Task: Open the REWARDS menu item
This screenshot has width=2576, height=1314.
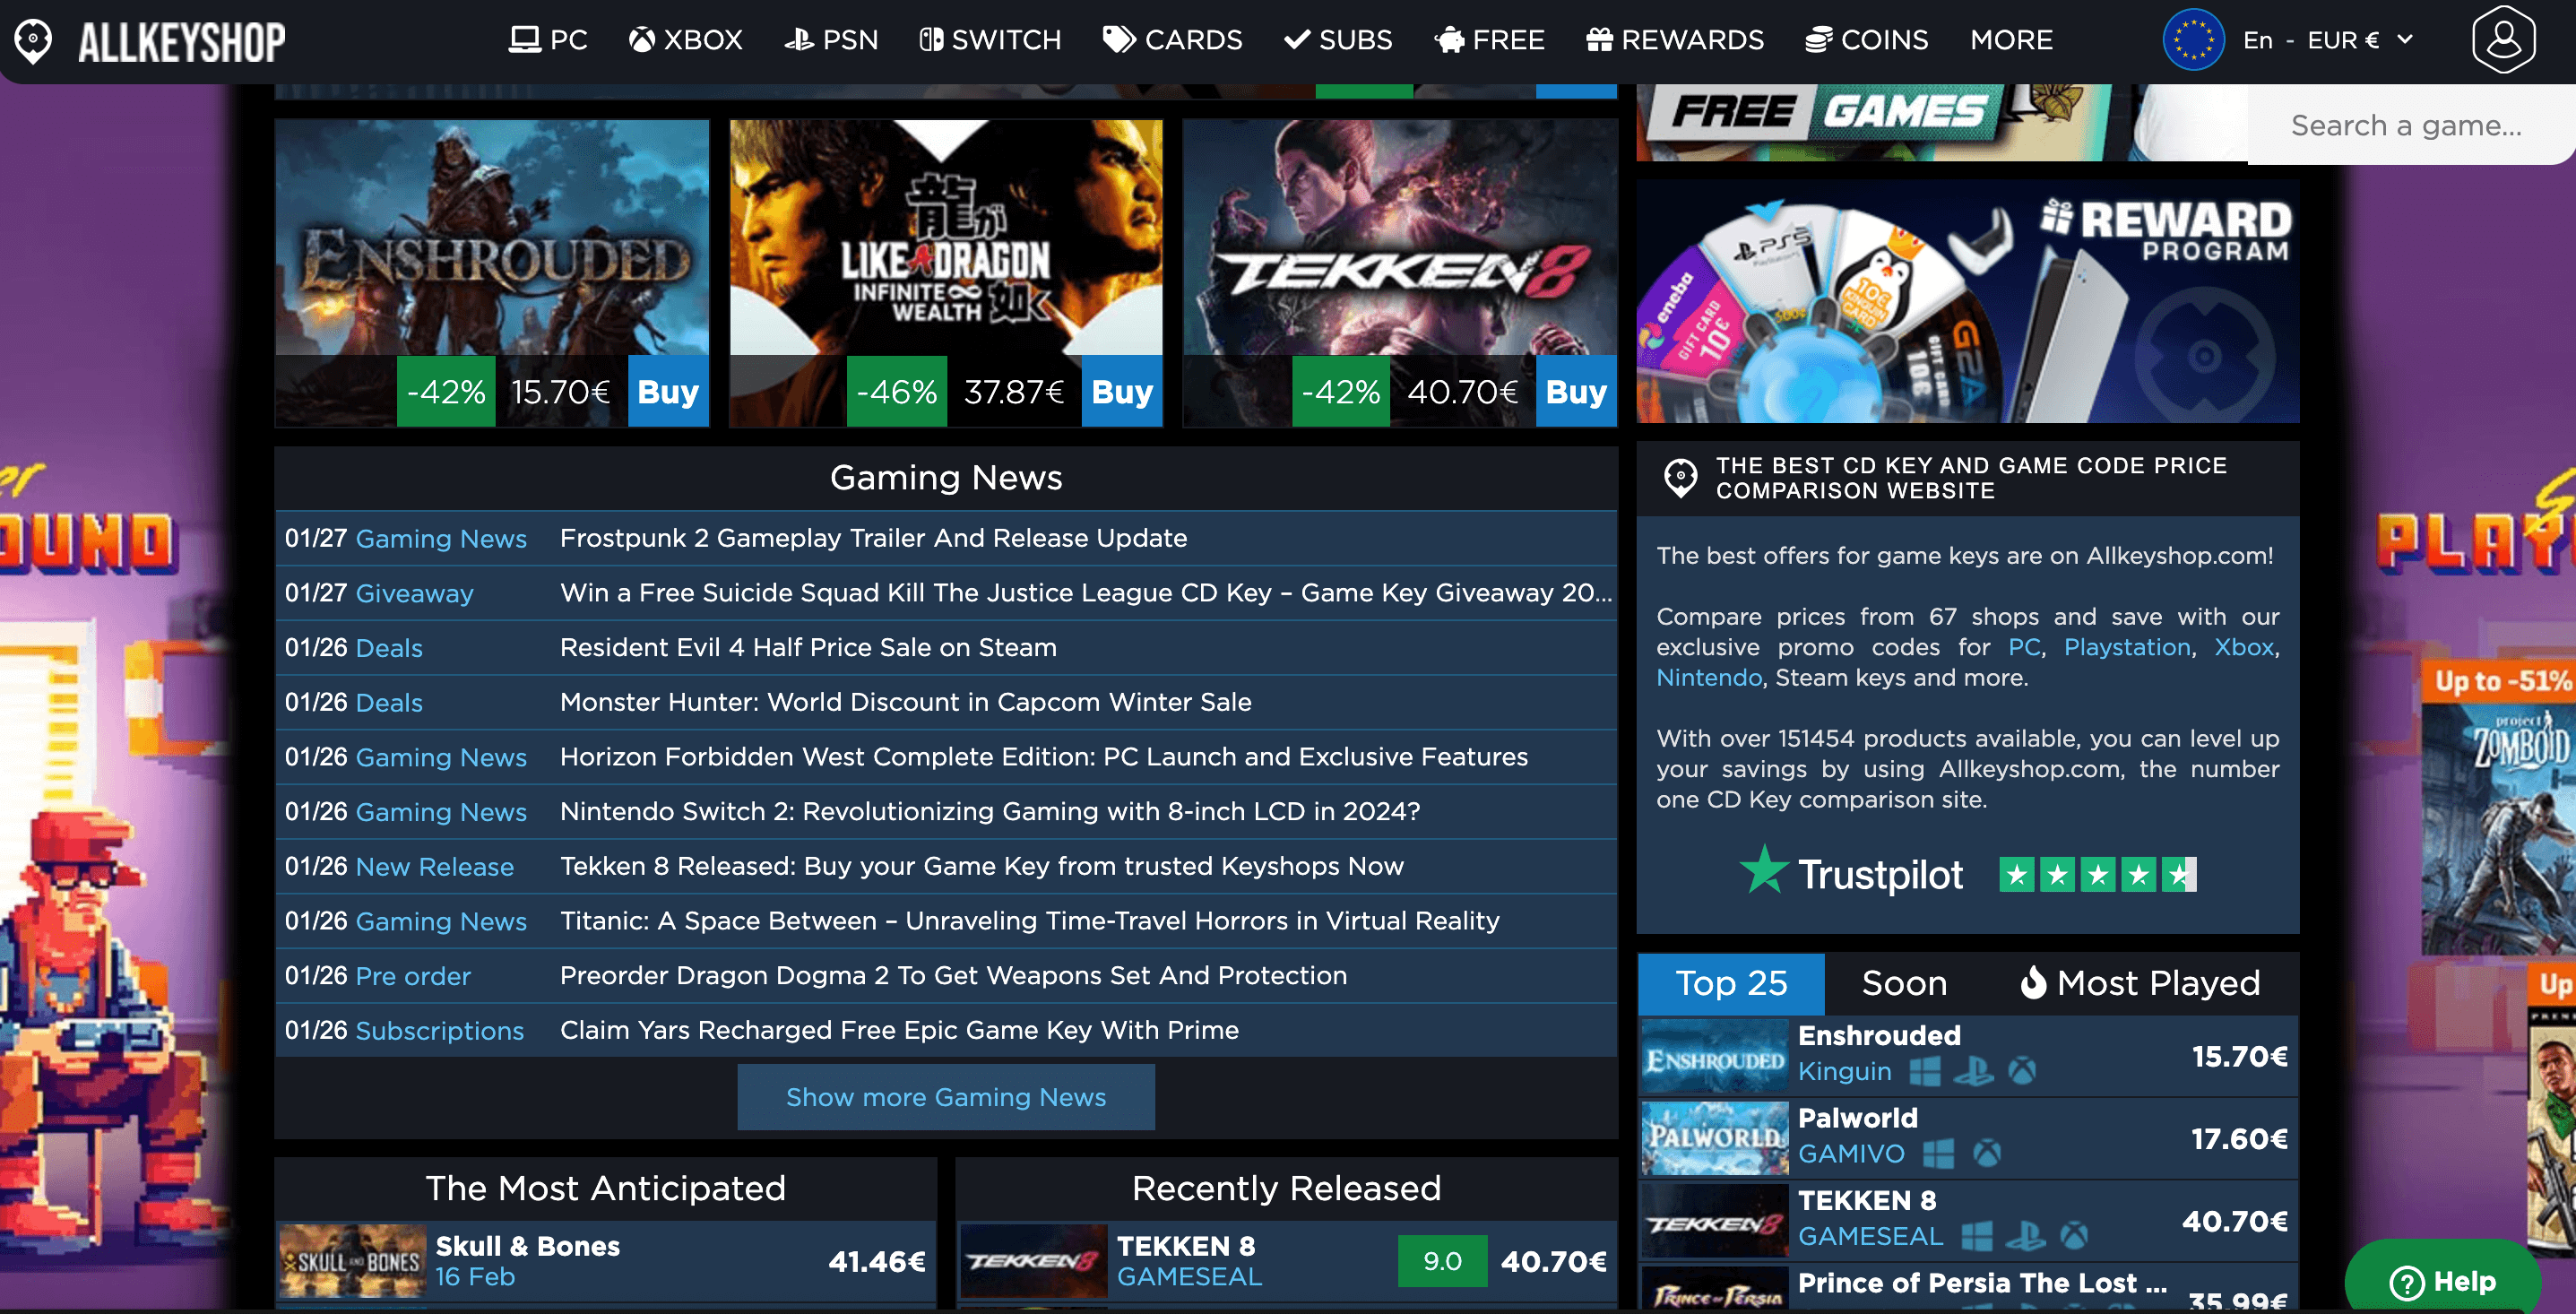Action: click(1674, 40)
